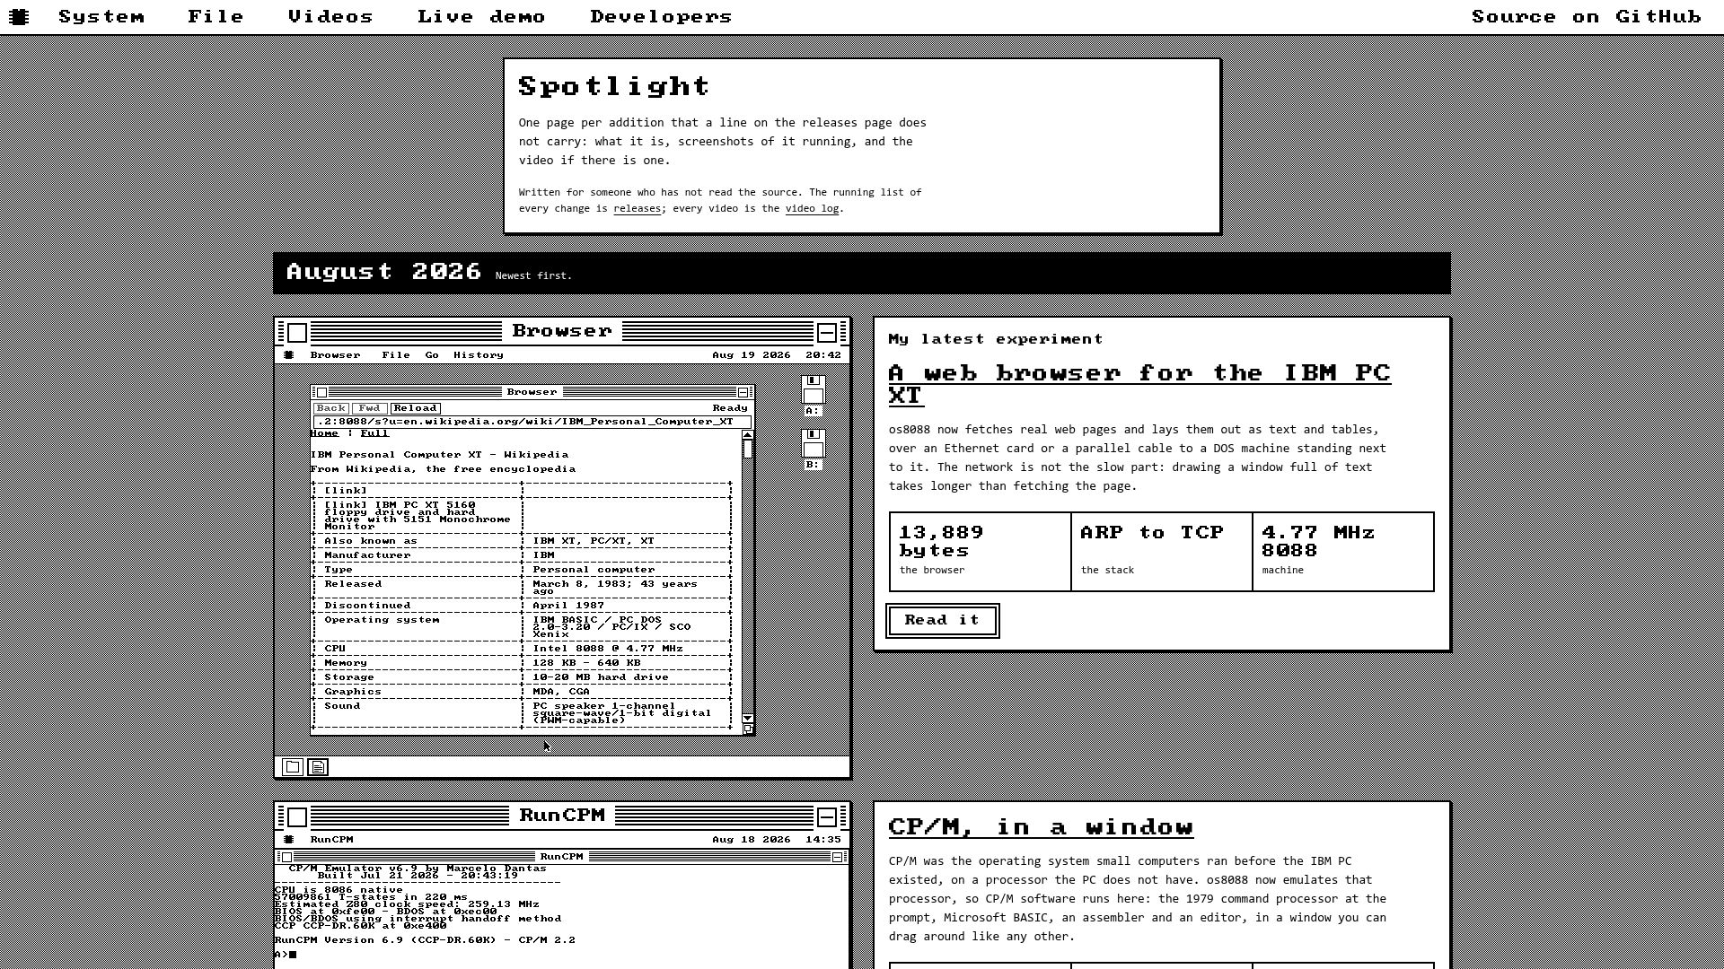The height and width of the screenshot is (969, 1724).
Task: Click the Reload button in Browser window
Action: (415, 408)
